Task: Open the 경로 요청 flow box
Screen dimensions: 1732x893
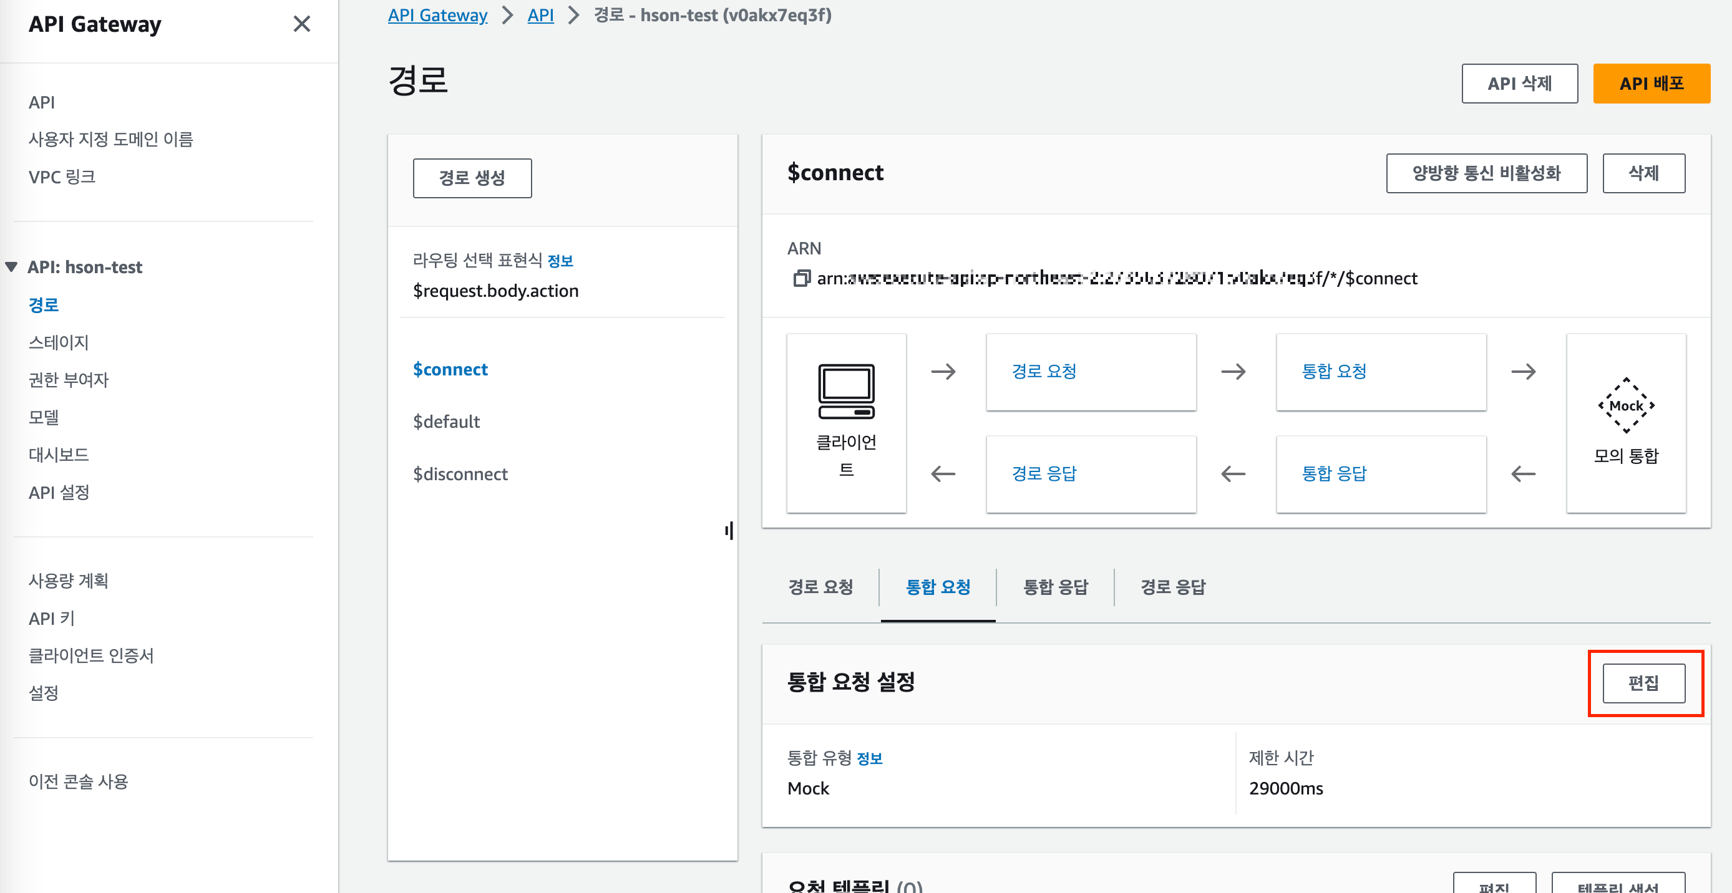Action: coord(1044,371)
